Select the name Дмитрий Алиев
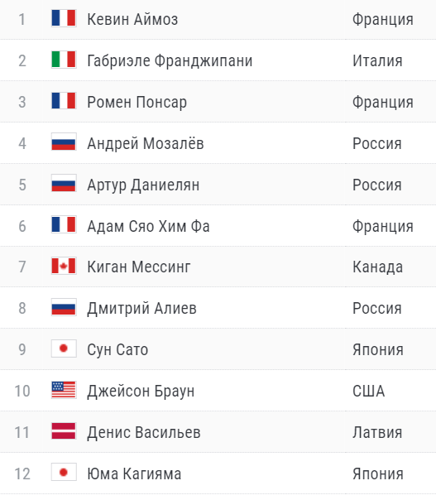436x500 pixels. (x=141, y=308)
